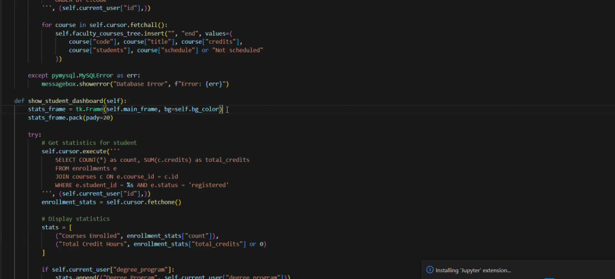This screenshot has height=279, width=615.
Task: Click the info icon in the Jupyter notification
Action: pos(430,270)
